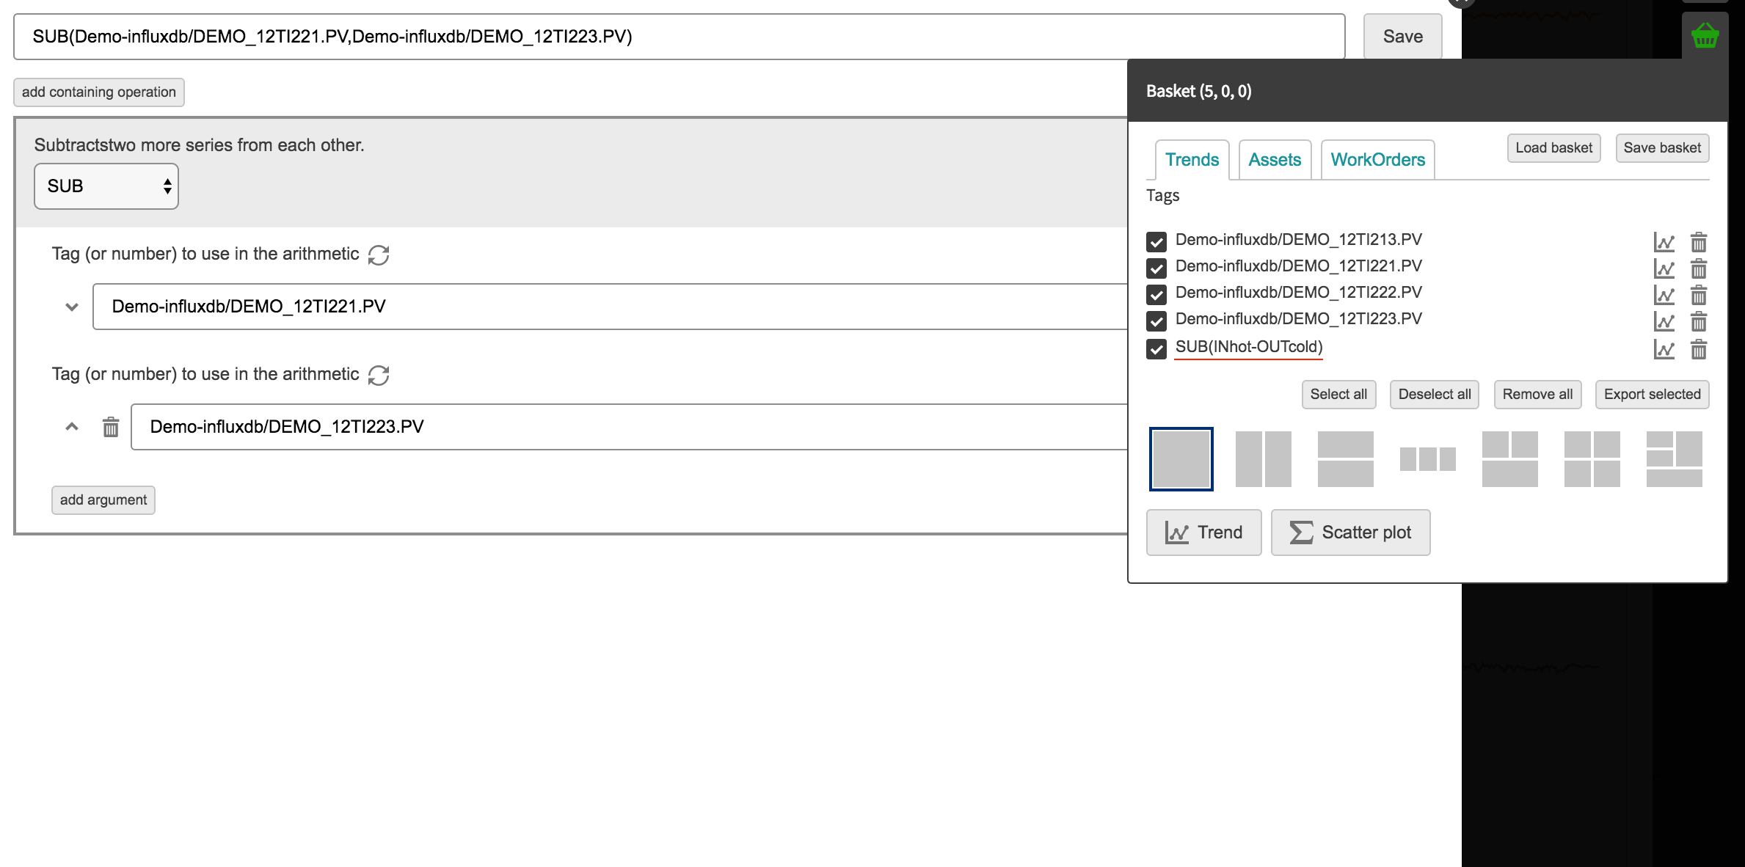Trend chart icon for DEMO_12TI222.PV tag

pos(1664,295)
